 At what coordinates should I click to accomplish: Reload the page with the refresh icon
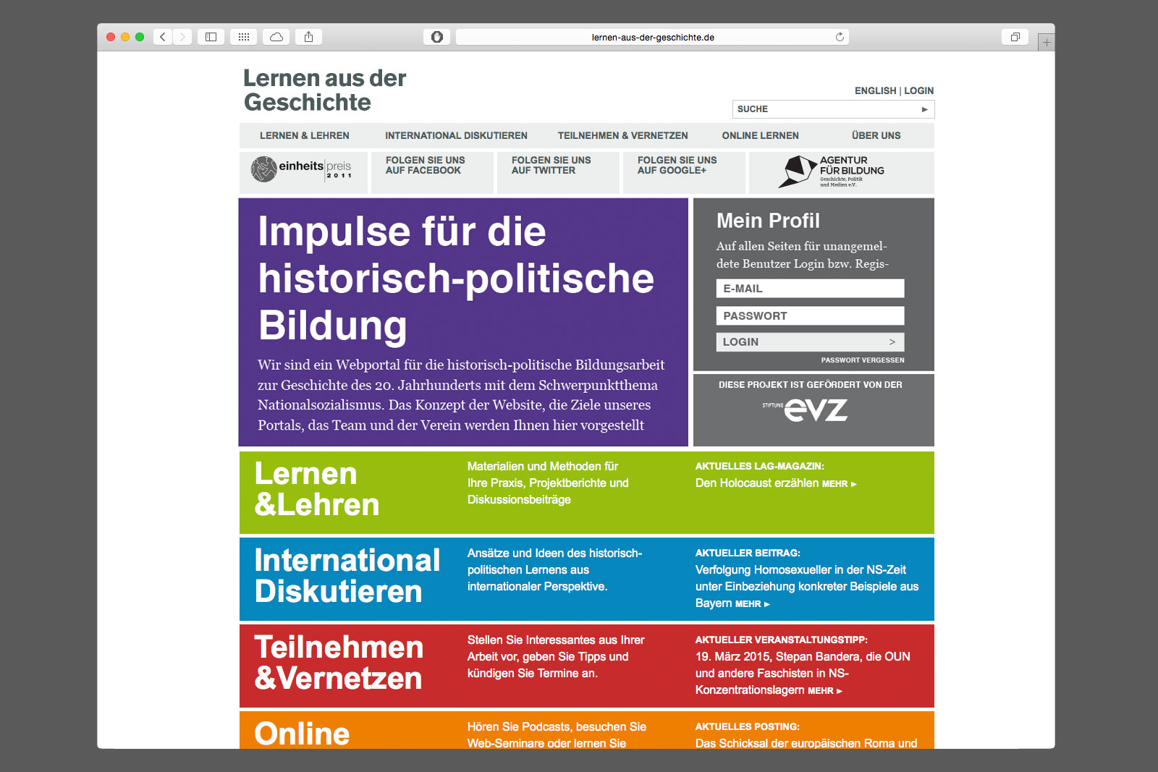(840, 37)
